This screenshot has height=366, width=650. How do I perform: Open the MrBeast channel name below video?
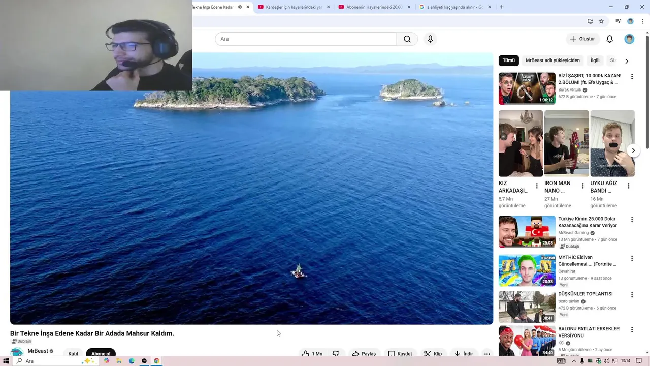38,351
